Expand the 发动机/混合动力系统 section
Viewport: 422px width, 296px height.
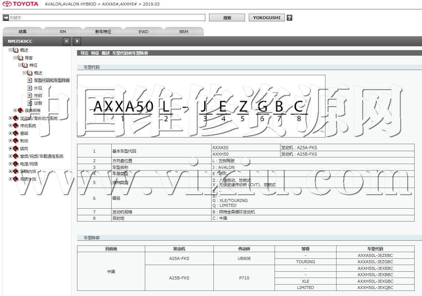[11, 118]
